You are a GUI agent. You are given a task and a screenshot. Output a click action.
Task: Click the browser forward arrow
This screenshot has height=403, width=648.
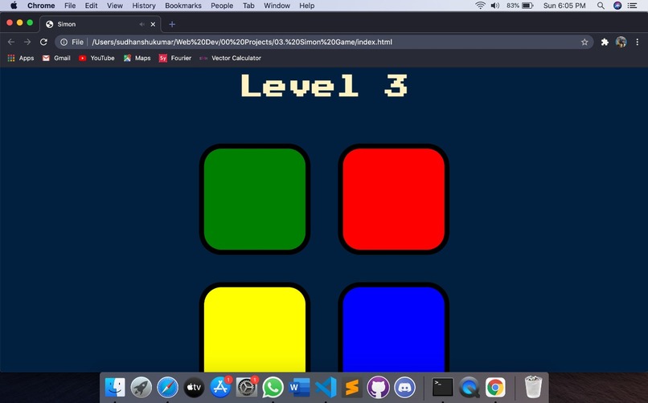[27, 42]
